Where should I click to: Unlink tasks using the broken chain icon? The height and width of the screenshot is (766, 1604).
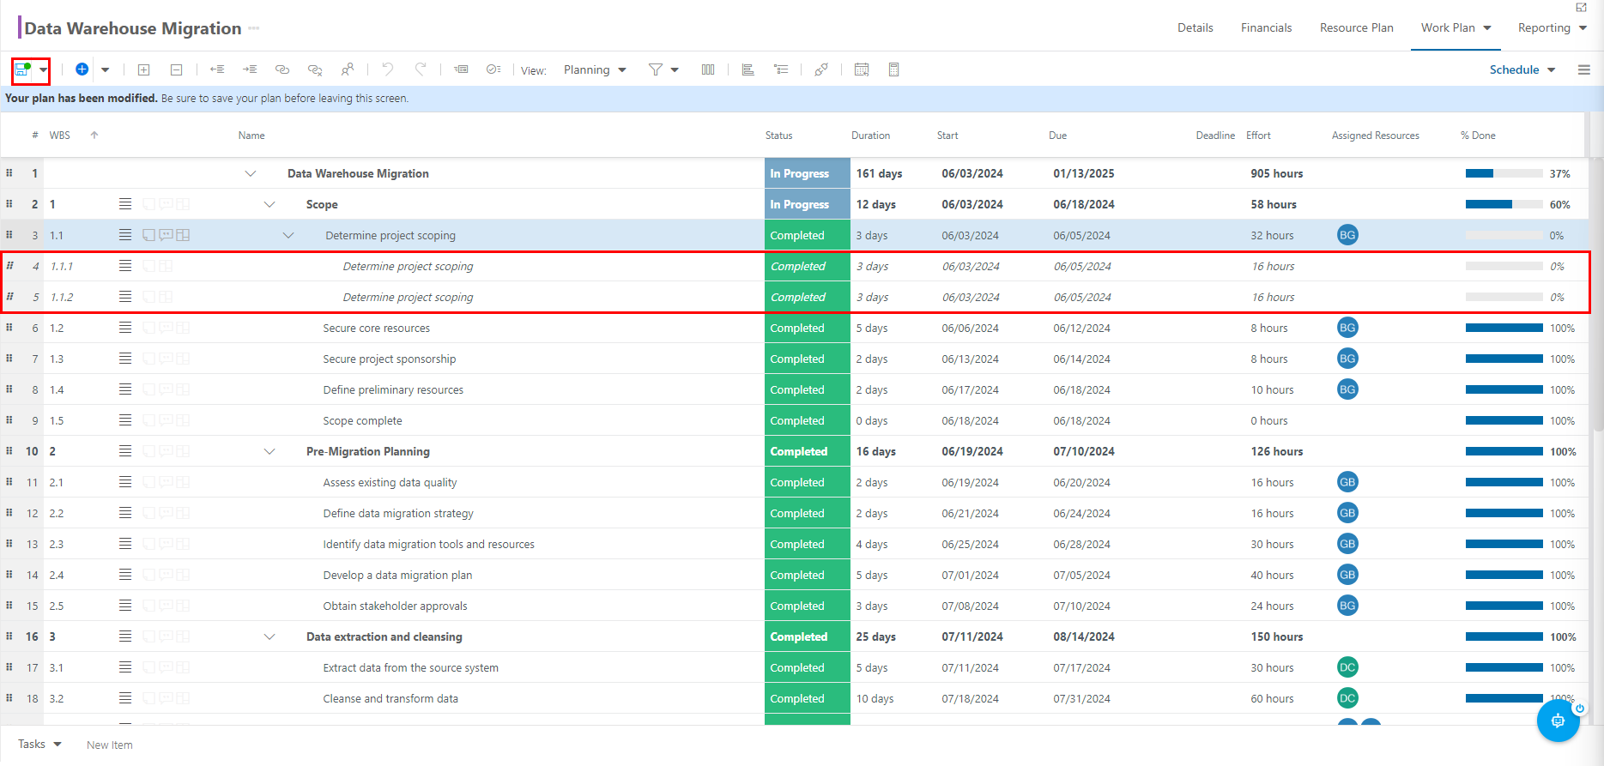[x=315, y=69]
